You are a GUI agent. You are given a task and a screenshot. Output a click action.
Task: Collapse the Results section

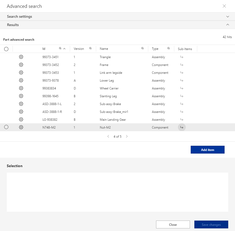tap(227, 25)
